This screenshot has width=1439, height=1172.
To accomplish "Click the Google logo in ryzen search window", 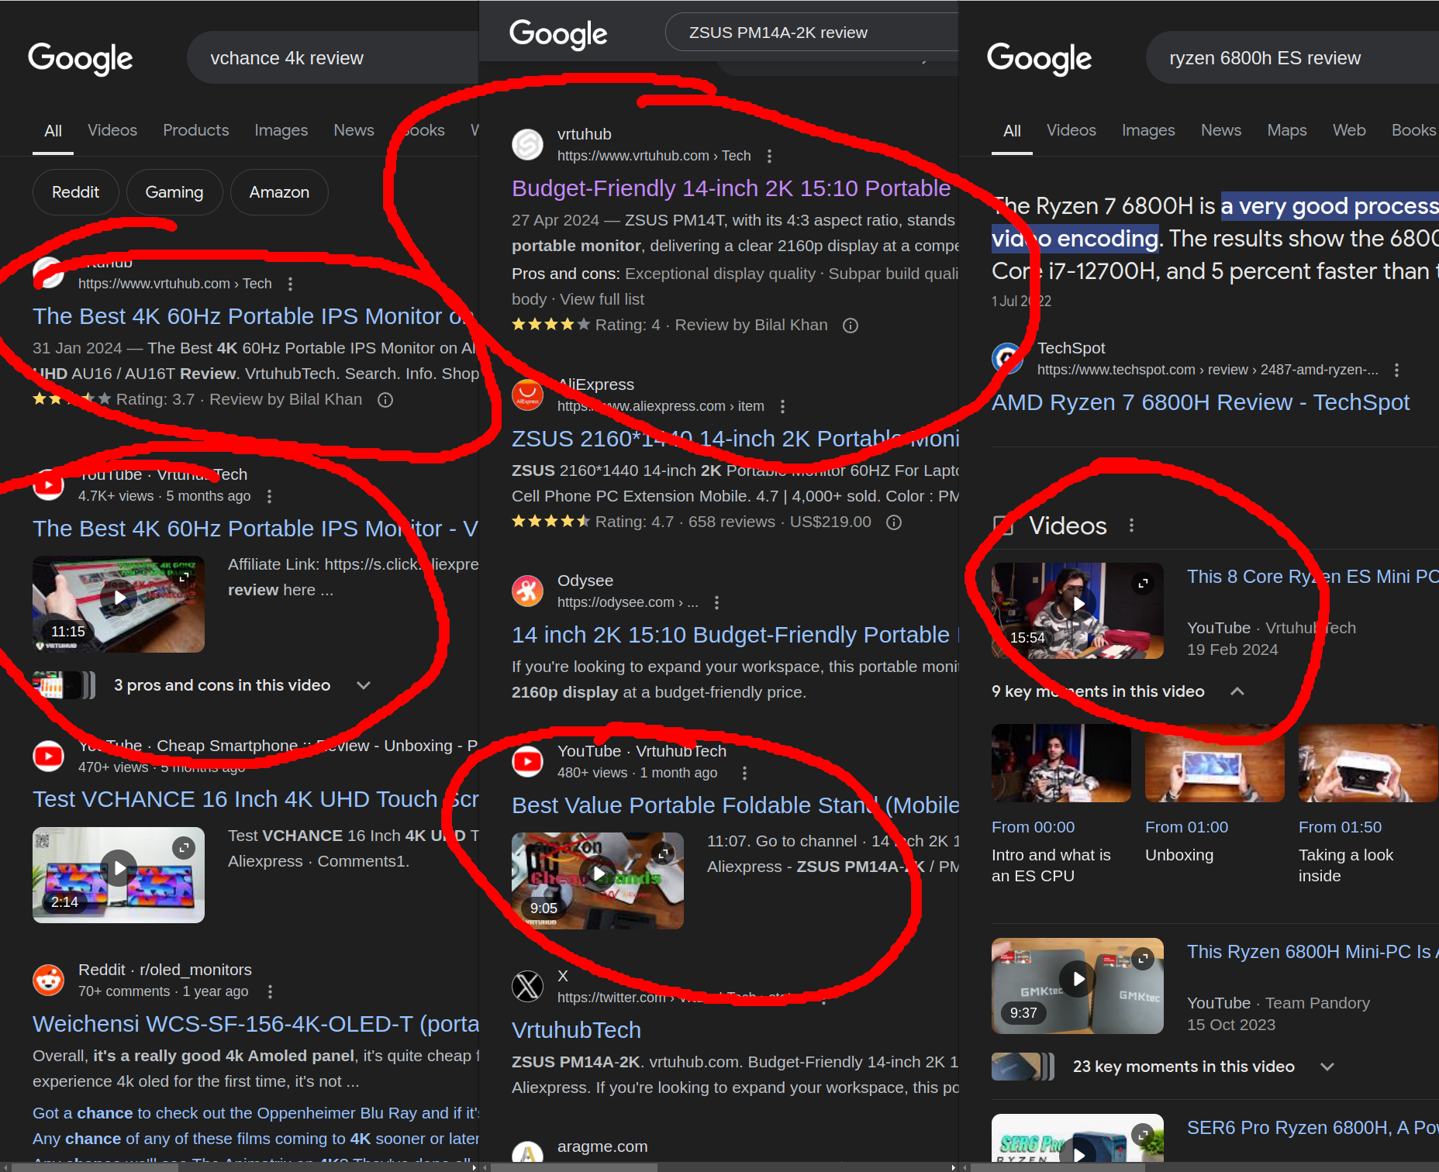I will pyautogui.click(x=1039, y=58).
